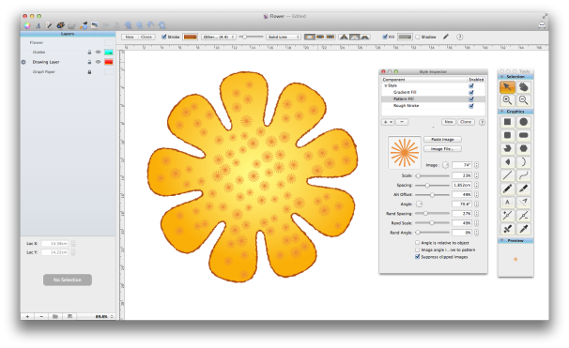
Task: Open the stroke width Other dropdown
Action: (x=219, y=37)
